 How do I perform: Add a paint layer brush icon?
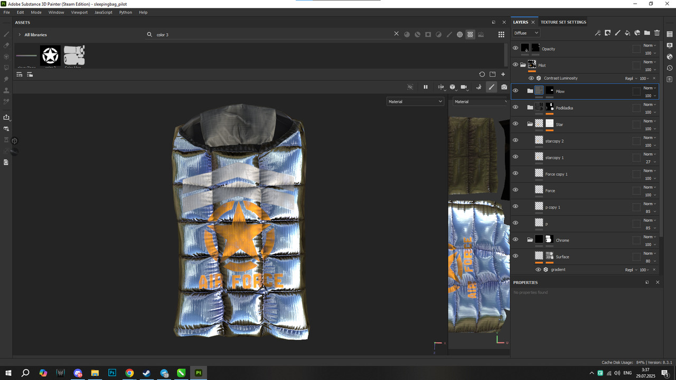pyautogui.click(x=617, y=33)
